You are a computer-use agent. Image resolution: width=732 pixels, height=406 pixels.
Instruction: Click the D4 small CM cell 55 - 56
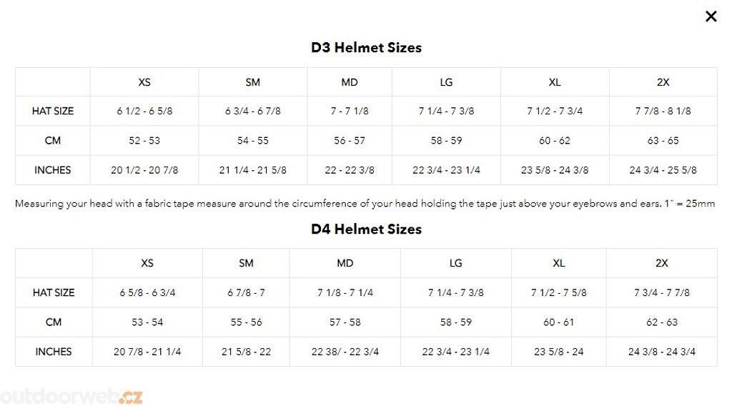click(x=246, y=322)
